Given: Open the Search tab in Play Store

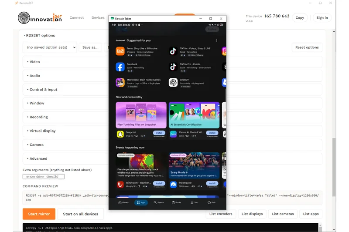Looking at the screenshot, I should coord(159,202).
